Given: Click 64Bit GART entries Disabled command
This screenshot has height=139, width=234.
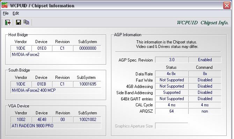Looking at the screenshot, I should coord(205,99).
